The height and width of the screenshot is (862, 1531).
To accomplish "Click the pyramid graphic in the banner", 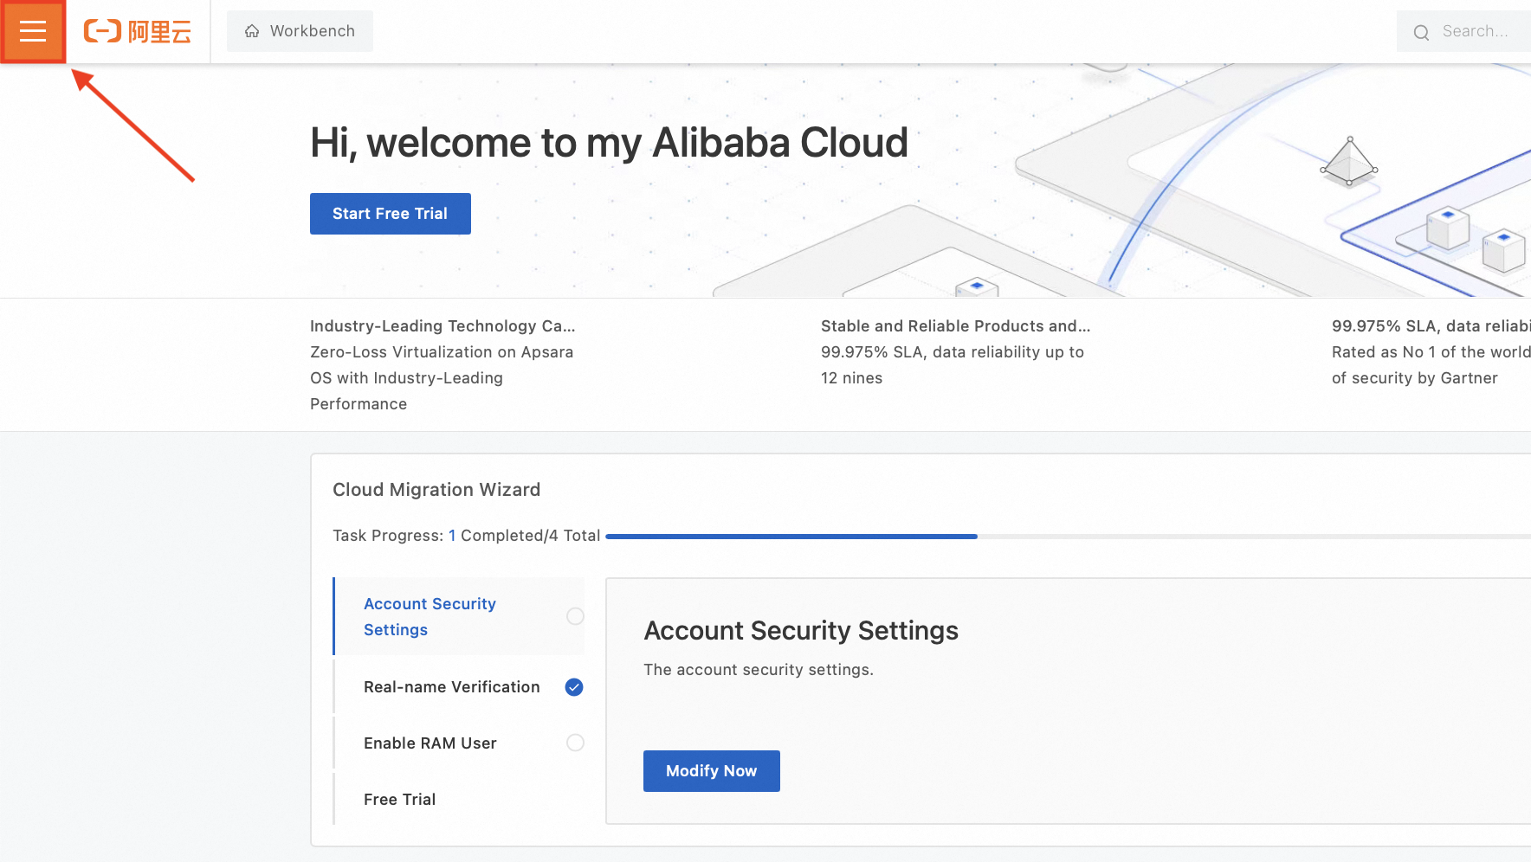I will coord(1348,162).
